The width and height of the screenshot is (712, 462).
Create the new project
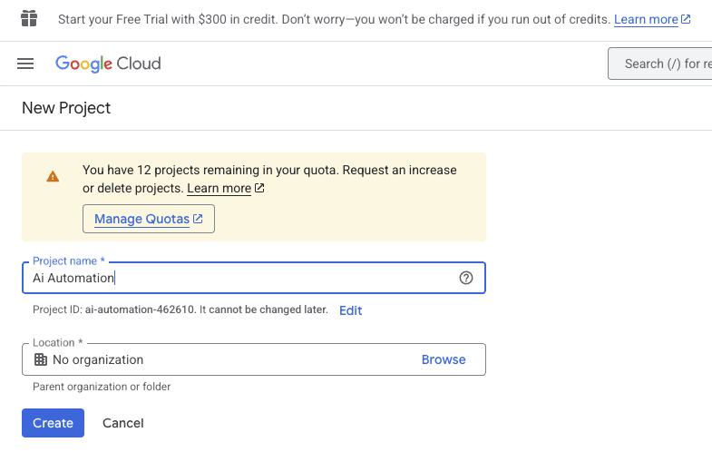54,423
